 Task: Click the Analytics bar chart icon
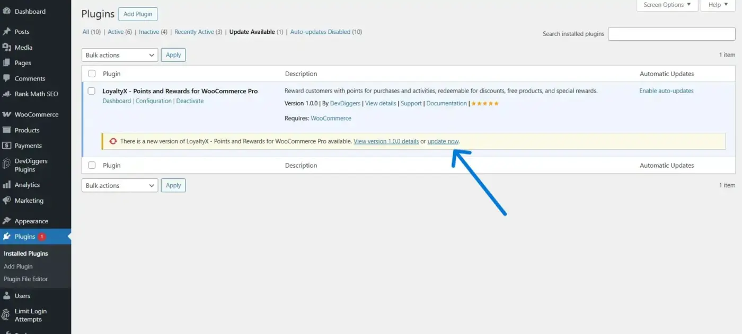6,185
